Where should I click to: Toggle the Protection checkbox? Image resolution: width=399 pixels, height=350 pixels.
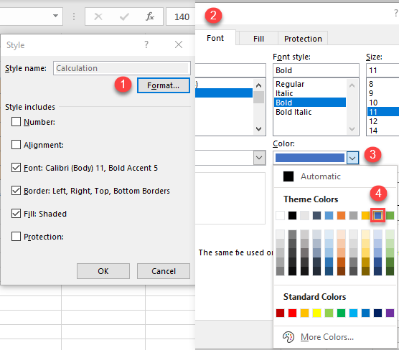(x=16, y=236)
